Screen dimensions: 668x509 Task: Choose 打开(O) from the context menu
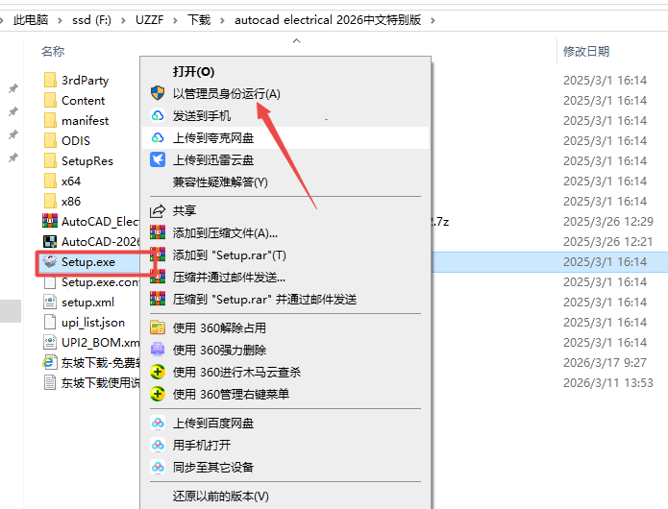click(193, 71)
